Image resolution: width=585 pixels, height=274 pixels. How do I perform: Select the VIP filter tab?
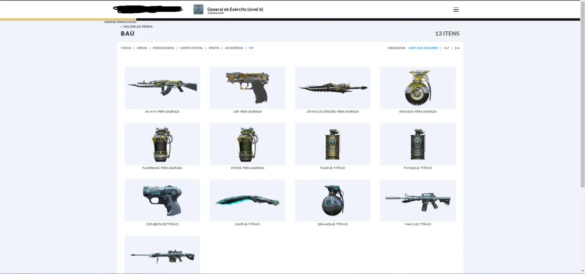[251, 48]
